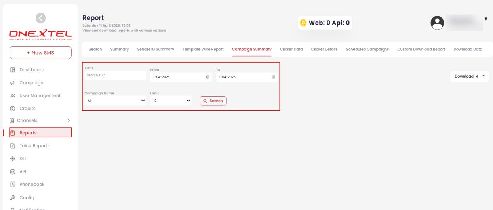
Task: Open Campaign Name dropdown
Action: coord(115,101)
